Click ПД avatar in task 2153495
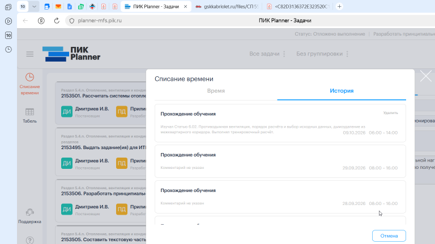Viewport: 435px width, 244px height. (122, 163)
